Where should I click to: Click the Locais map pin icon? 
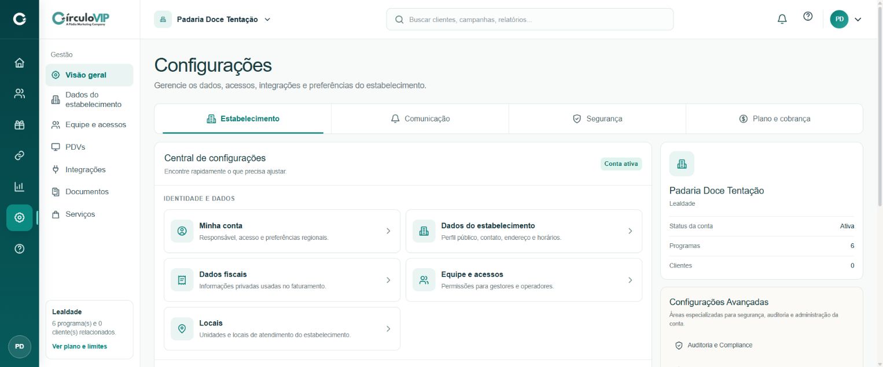pyautogui.click(x=182, y=329)
